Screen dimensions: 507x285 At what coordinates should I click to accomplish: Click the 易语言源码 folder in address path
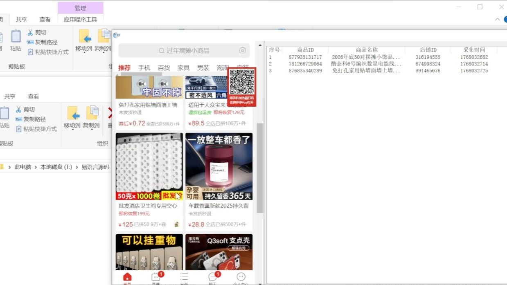95,167
